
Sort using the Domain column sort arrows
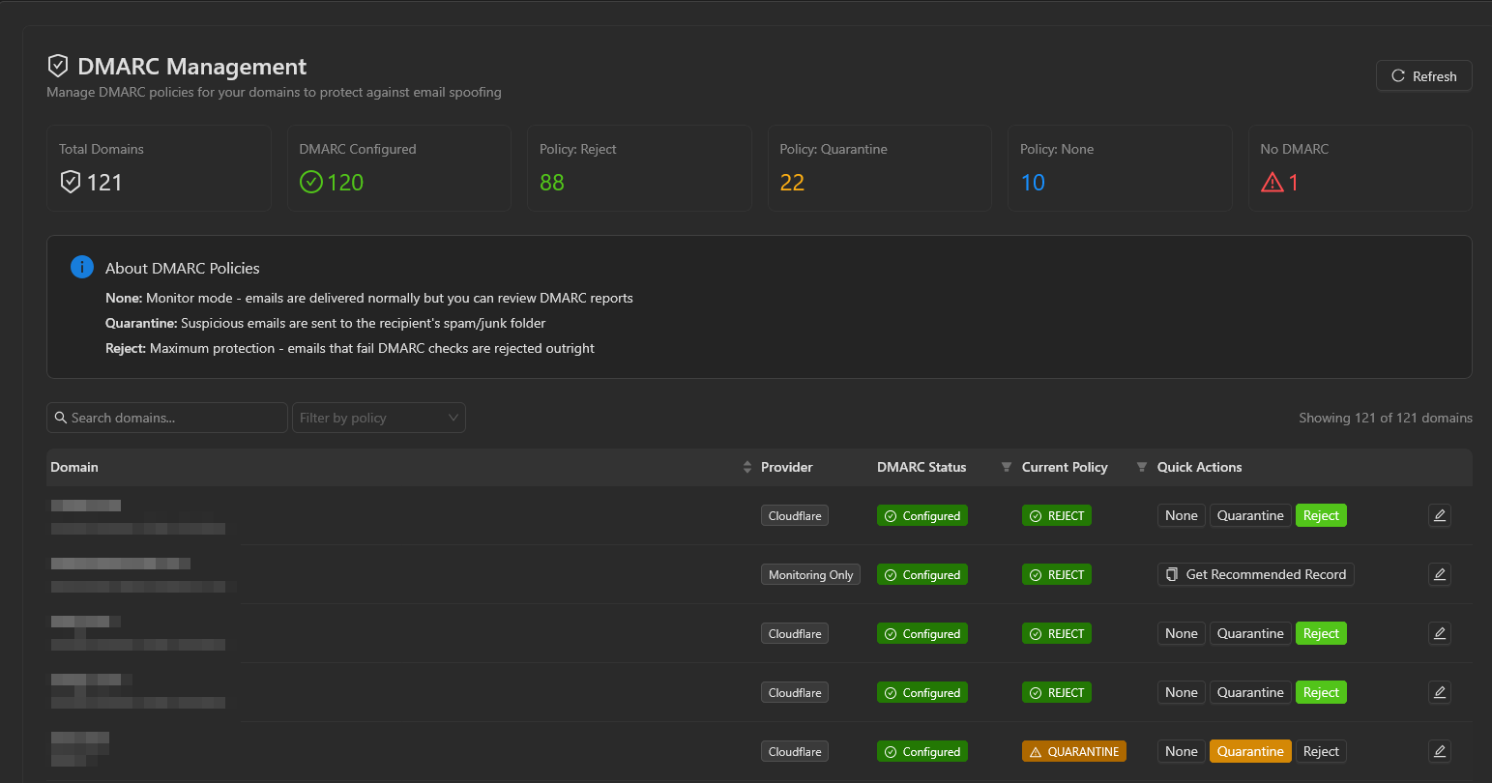click(746, 467)
